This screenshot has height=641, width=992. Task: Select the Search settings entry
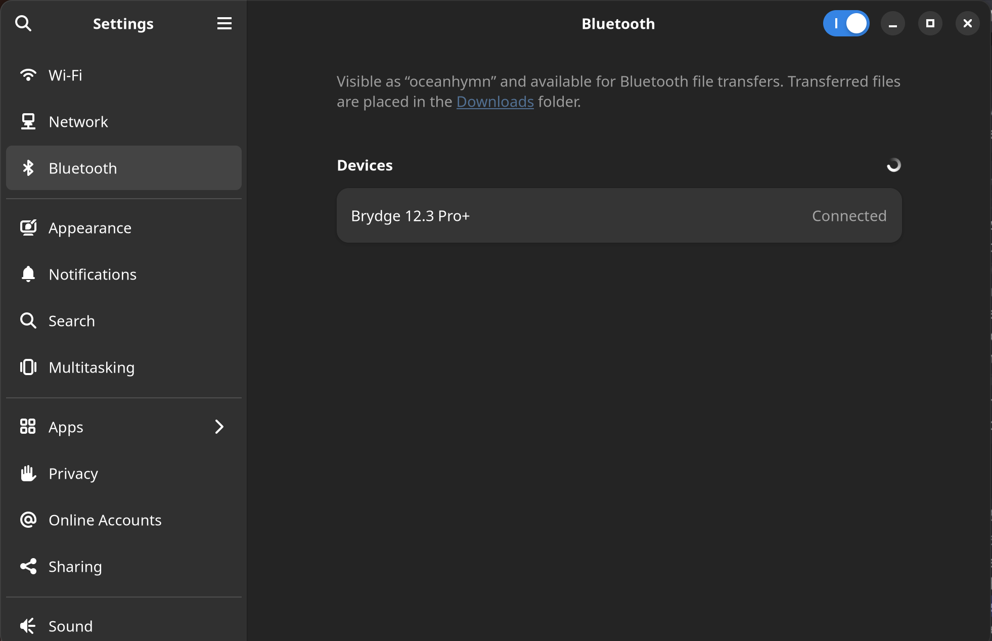(x=71, y=320)
